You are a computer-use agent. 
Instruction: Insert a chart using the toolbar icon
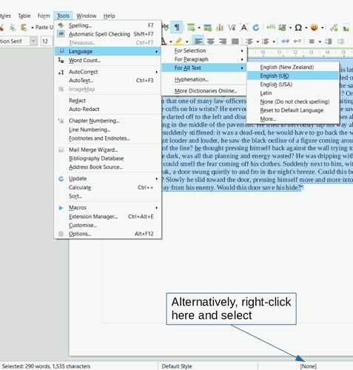(220, 27)
